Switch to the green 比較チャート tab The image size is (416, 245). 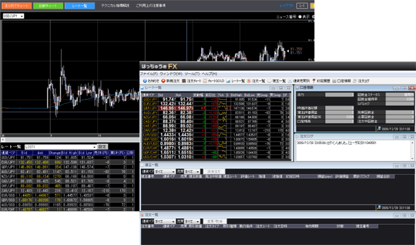click(x=48, y=6)
